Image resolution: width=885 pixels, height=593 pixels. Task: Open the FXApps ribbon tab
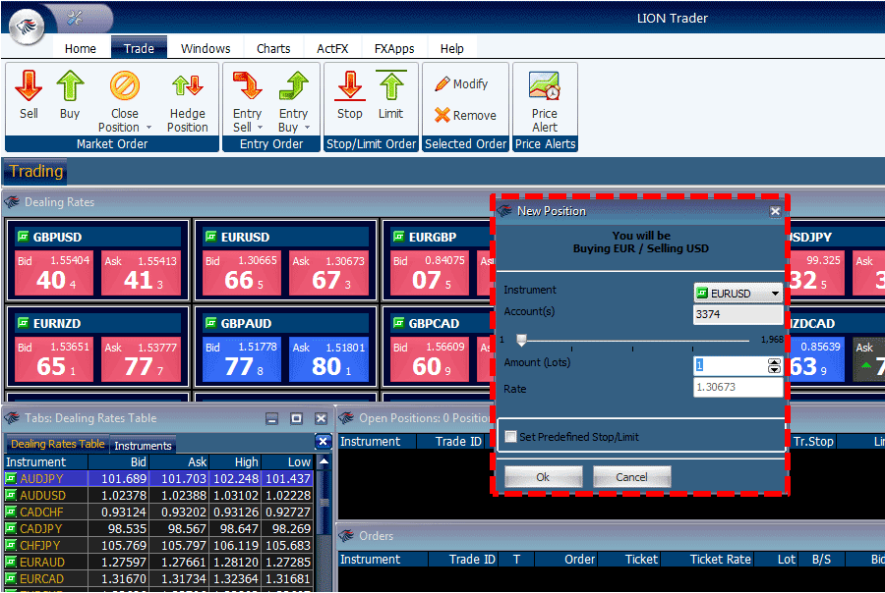[x=394, y=48]
